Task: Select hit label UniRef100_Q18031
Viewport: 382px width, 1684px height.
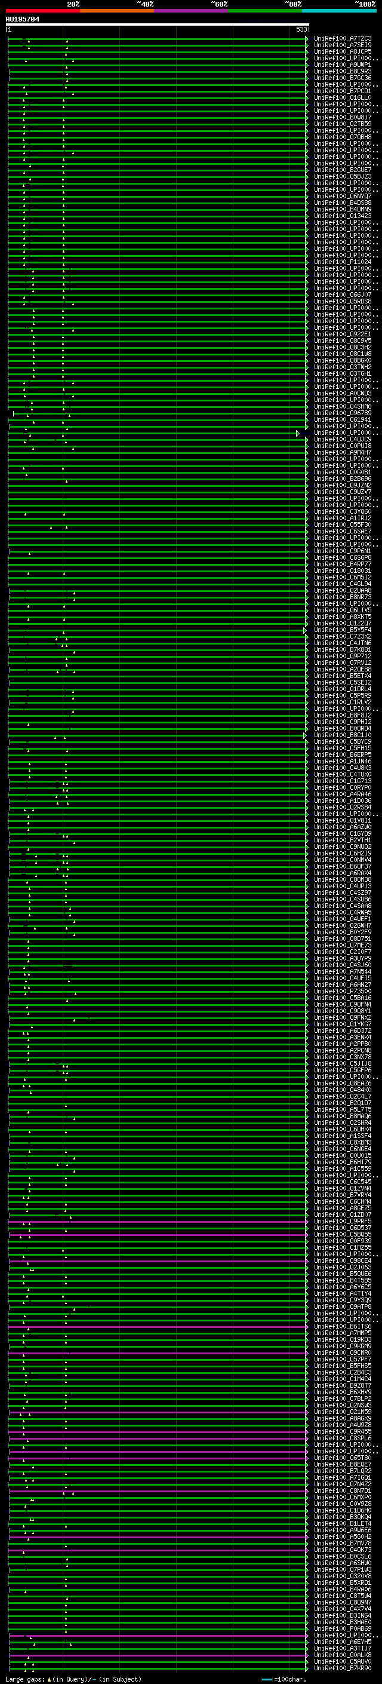Action: [343, 570]
